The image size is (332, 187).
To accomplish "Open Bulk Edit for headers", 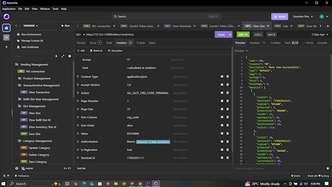I will (82, 168).
